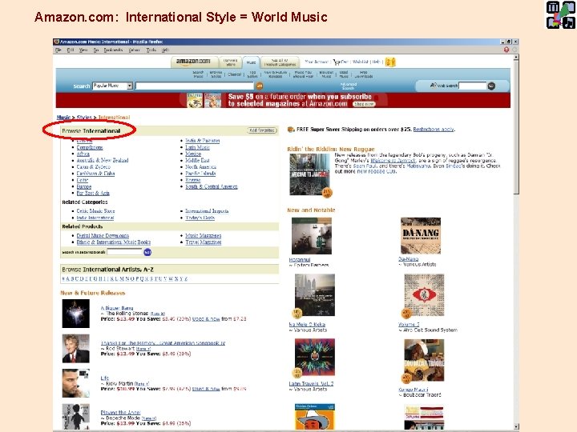
Task: Open the Compilations category link
Action: click(90, 147)
